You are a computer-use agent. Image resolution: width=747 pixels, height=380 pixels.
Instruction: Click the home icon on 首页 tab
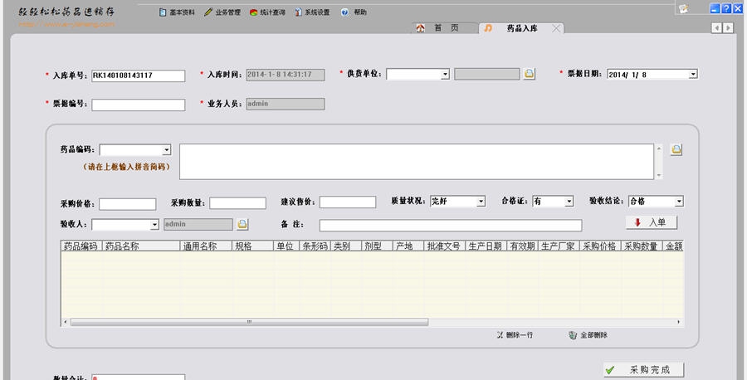click(420, 28)
